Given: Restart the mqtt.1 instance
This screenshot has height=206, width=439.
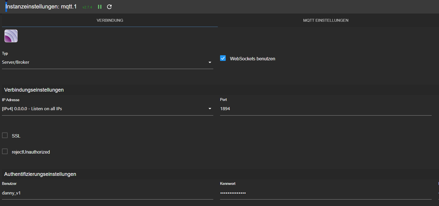Looking at the screenshot, I should pyautogui.click(x=109, y=7).
